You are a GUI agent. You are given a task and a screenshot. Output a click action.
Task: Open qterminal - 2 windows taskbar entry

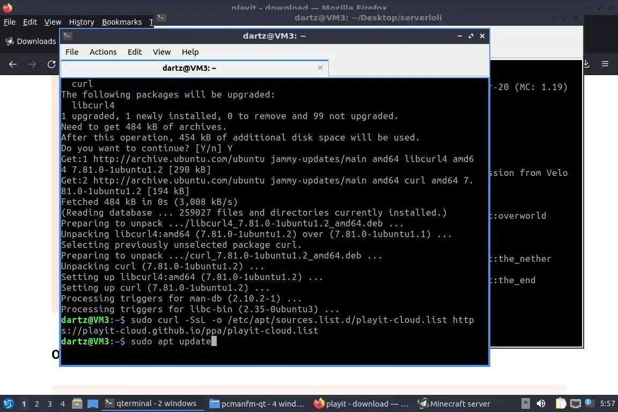[152, 403]
